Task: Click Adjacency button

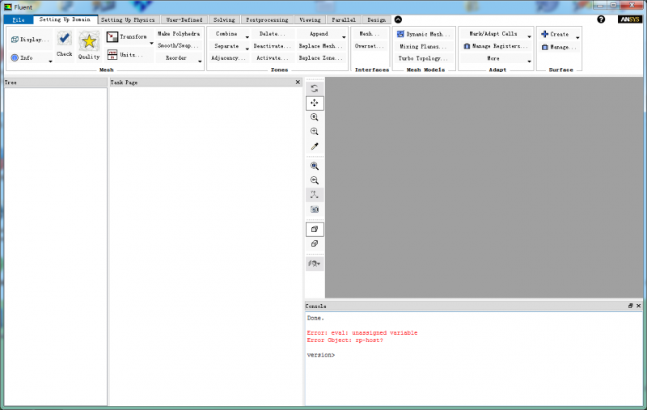Action: [228, 58]
